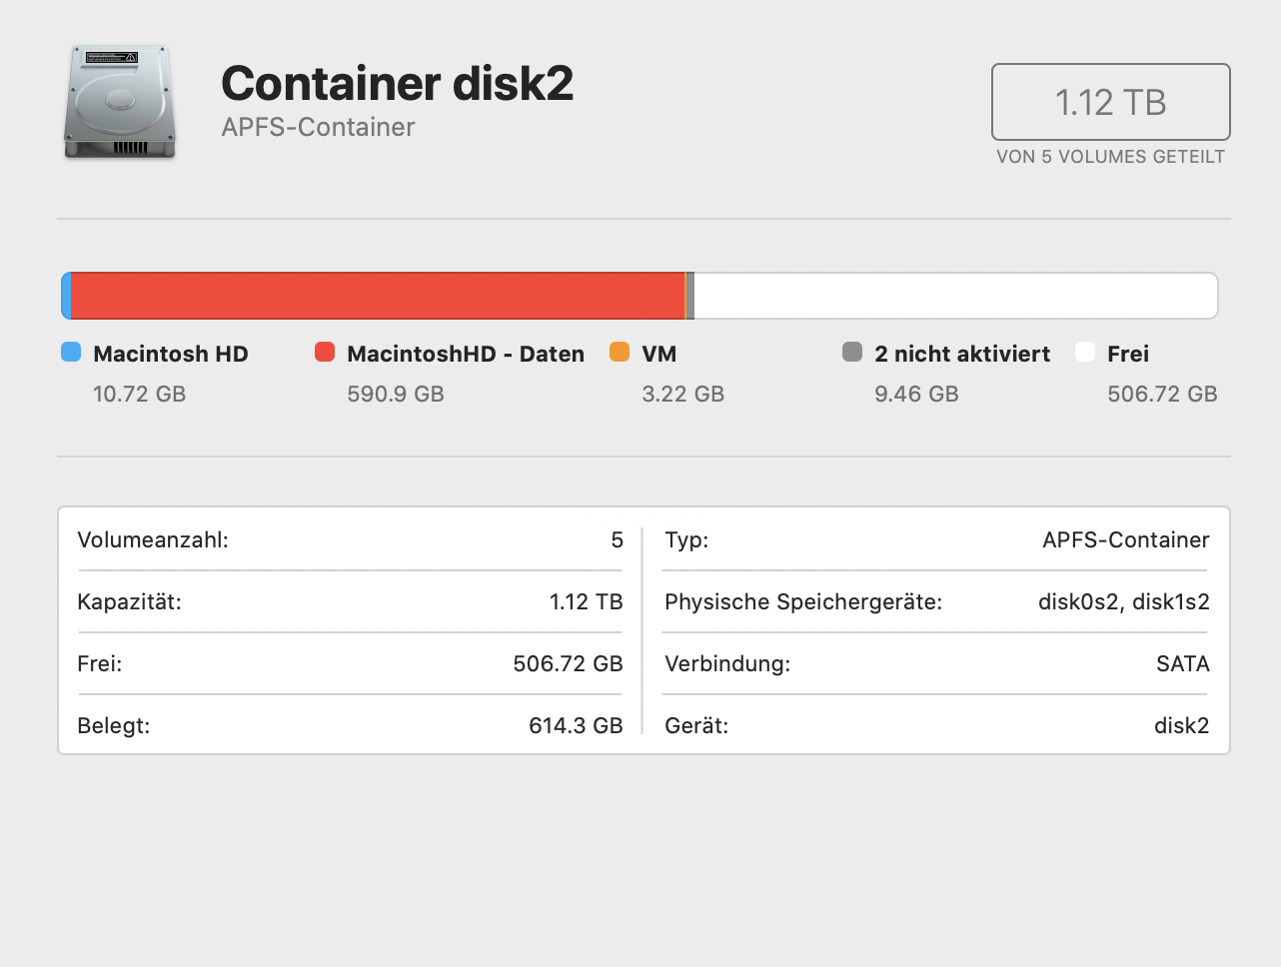Click the 'Container disk2' title
The height and width of the screenshot is (967, 1281).
(x=397, y=83)
